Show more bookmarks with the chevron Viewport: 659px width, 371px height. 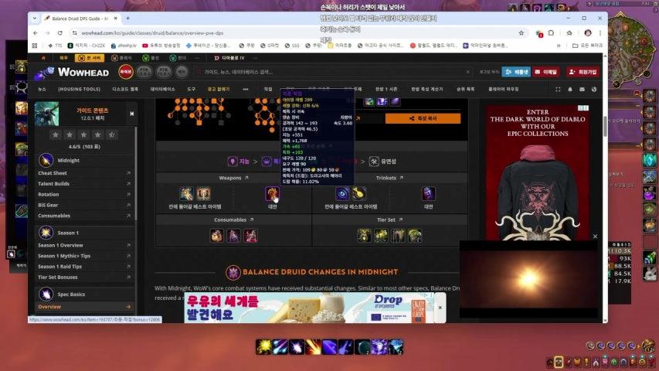point(559,46)
